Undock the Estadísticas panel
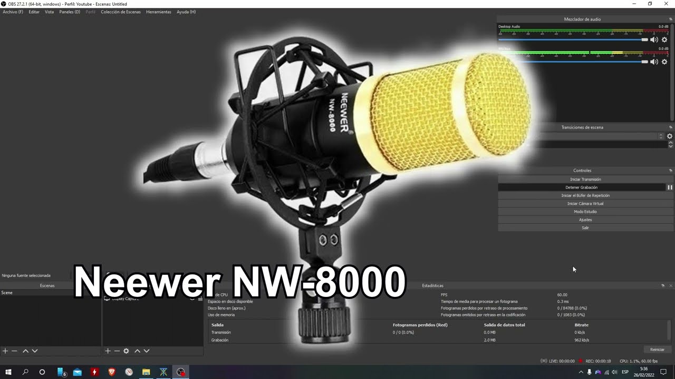This screenshot has width=675, height=379. pos(663,285)
